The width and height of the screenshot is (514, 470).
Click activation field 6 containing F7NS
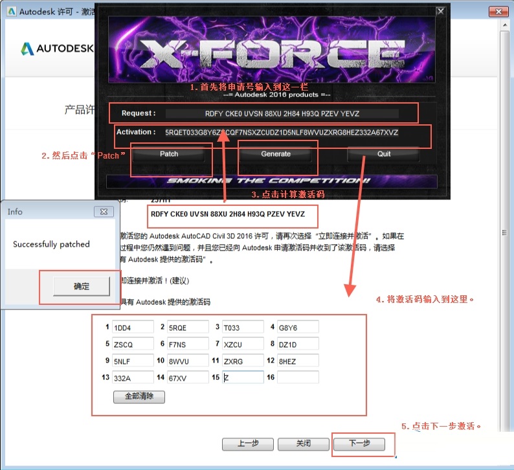click(x=188, y=344)
